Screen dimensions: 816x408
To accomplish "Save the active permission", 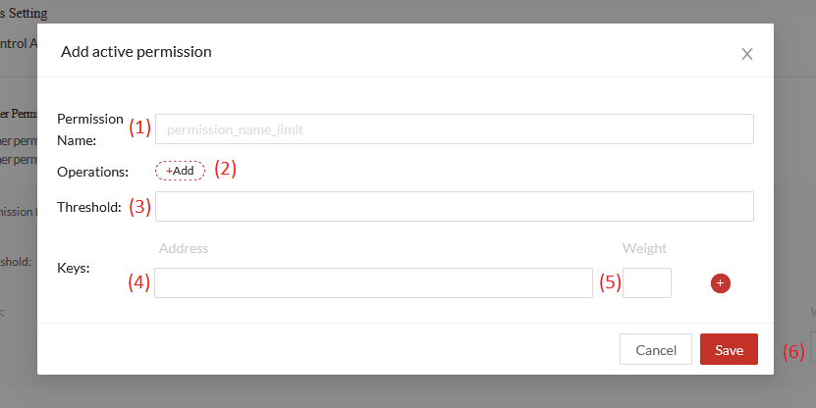I will click(729, 349).
